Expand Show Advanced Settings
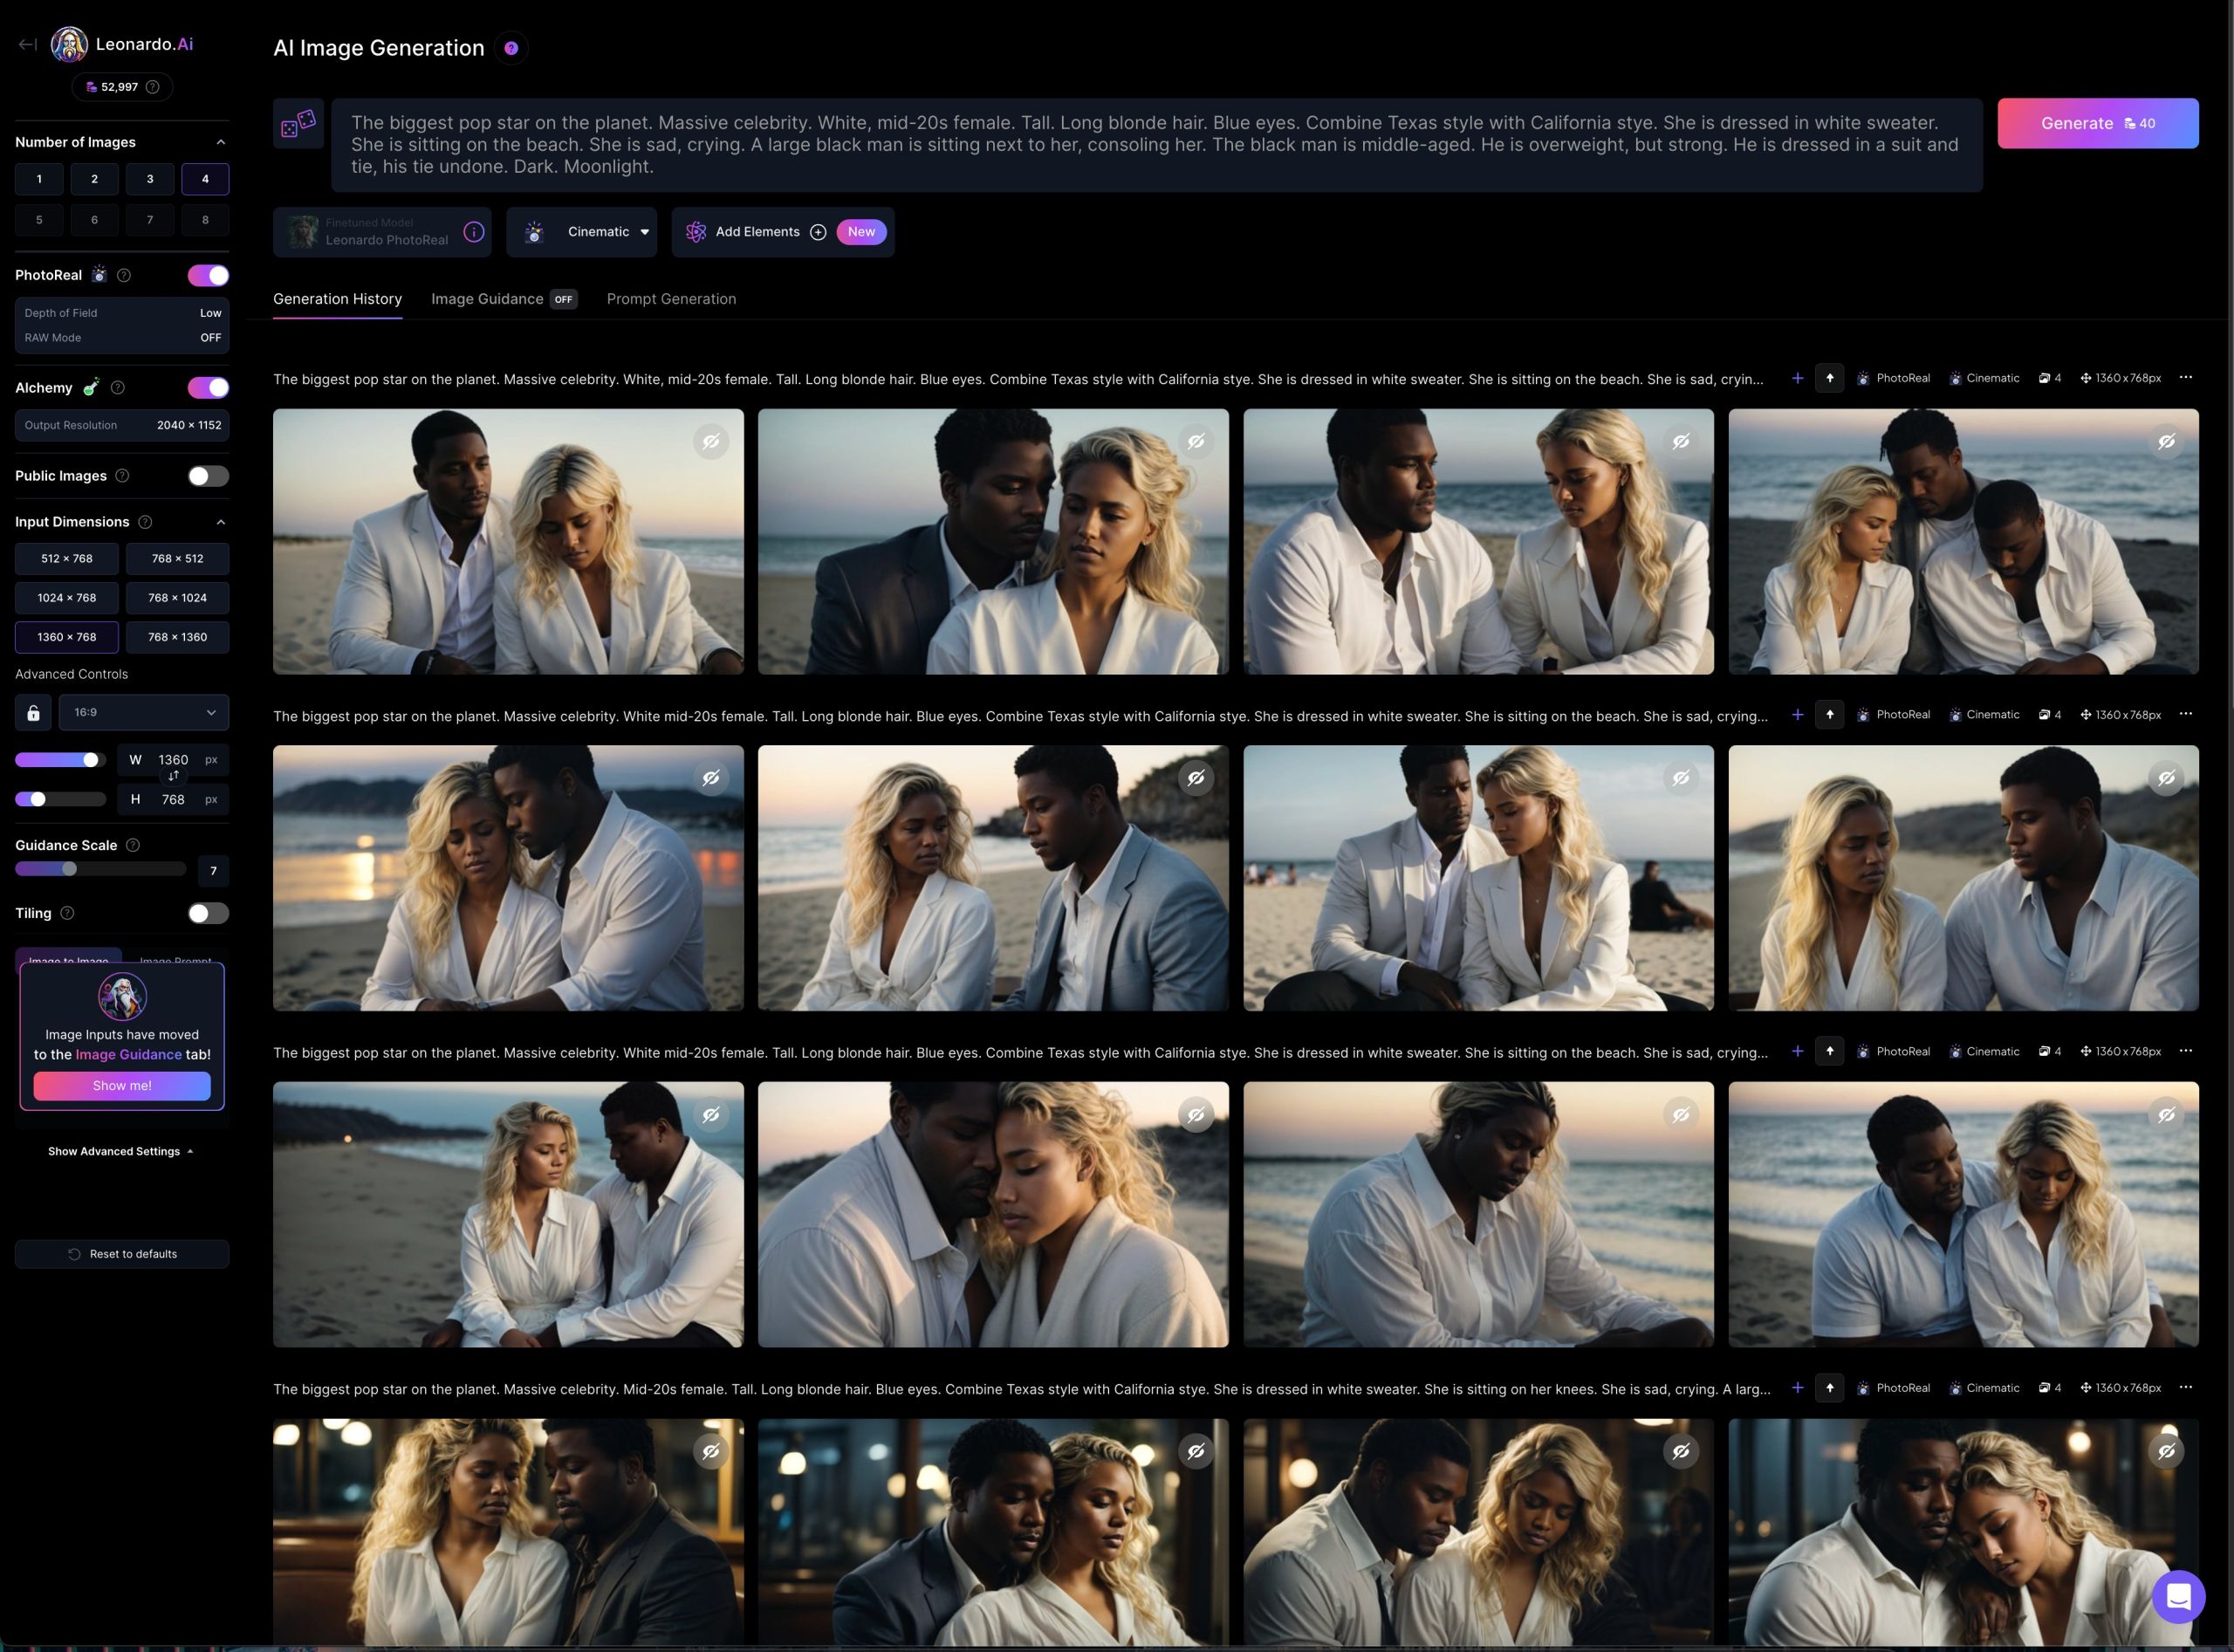The image size is (2234, 1652). (x=121, y=1151)
